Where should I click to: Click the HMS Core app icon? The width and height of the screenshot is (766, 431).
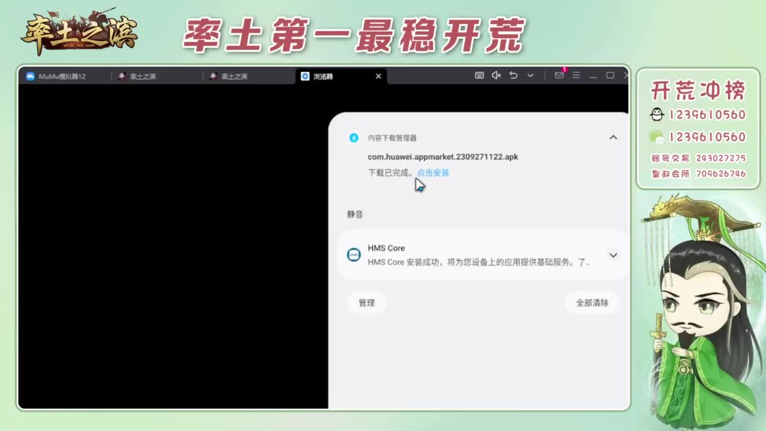pos(354,254)
